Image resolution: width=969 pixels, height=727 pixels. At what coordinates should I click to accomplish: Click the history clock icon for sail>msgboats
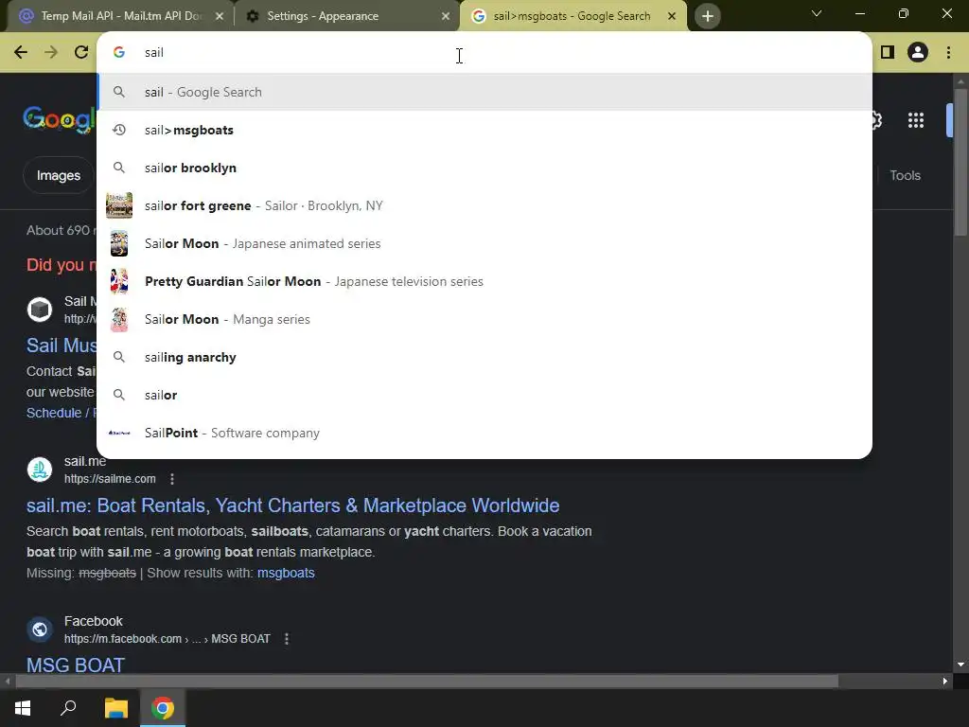(x=119, y=130)
